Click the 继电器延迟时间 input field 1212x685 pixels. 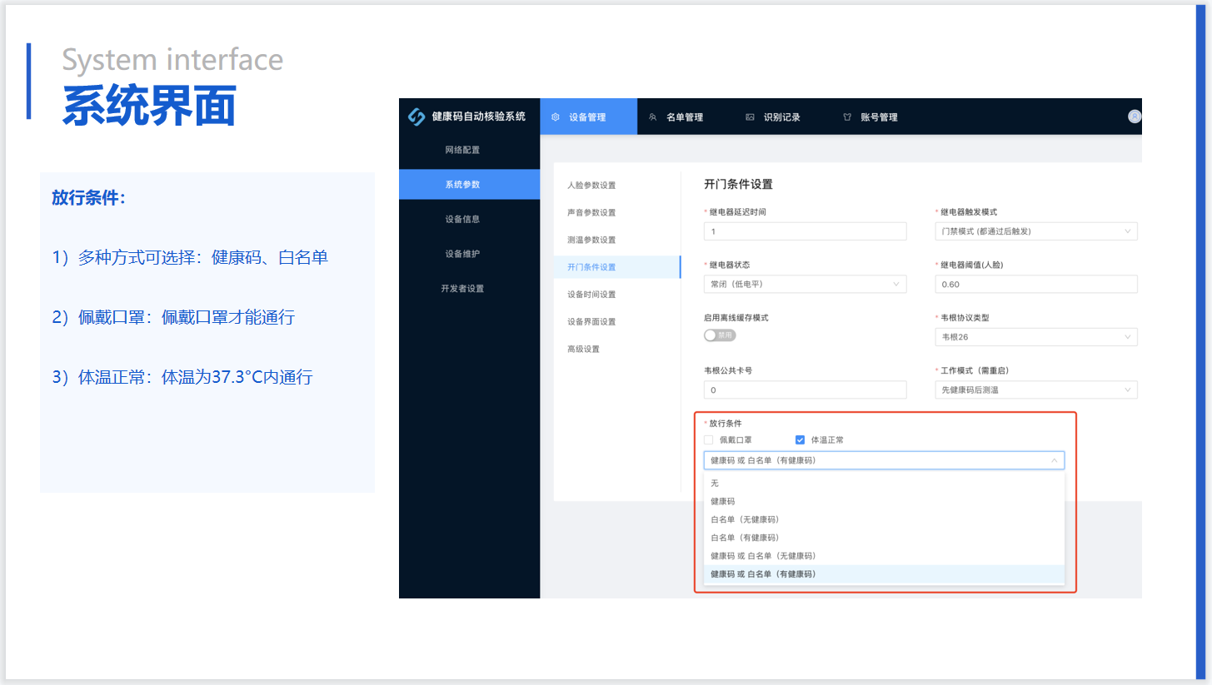pyautogui.click(x=805, y=231)
